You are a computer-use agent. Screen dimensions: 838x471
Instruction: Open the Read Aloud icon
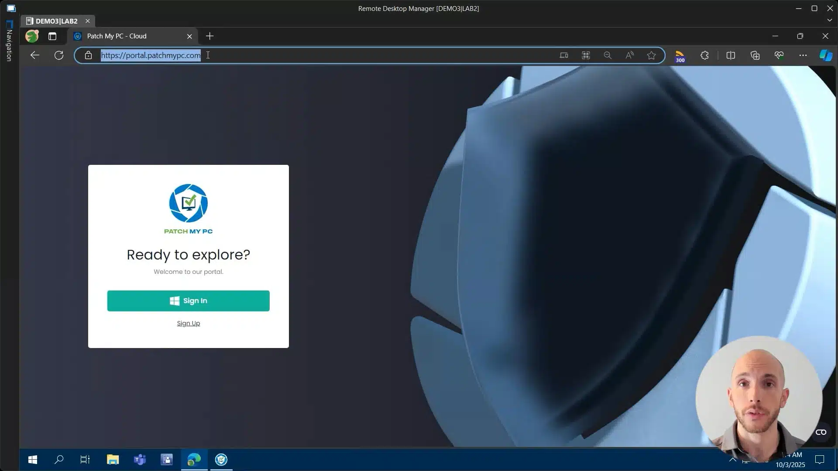click(x=629, y=55)
